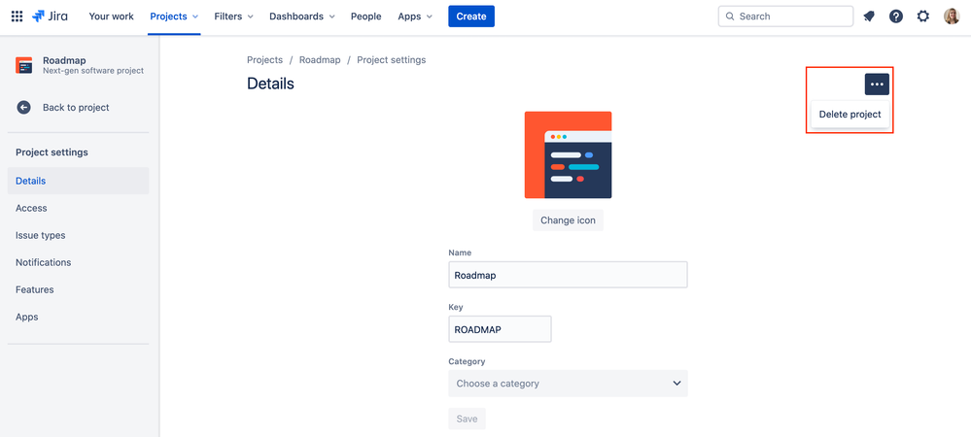
Task: Click the Projects breadcrumb link
Action: click(264, 60)
